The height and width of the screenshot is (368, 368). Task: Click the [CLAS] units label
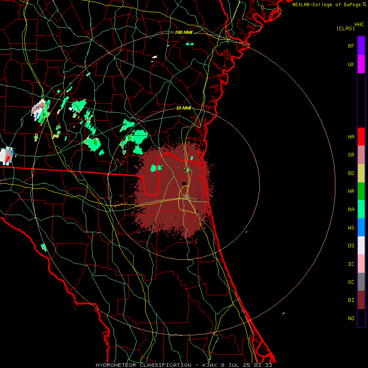coord(346,28)
